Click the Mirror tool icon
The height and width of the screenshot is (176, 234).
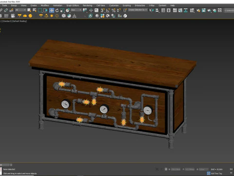pos(152,10)
